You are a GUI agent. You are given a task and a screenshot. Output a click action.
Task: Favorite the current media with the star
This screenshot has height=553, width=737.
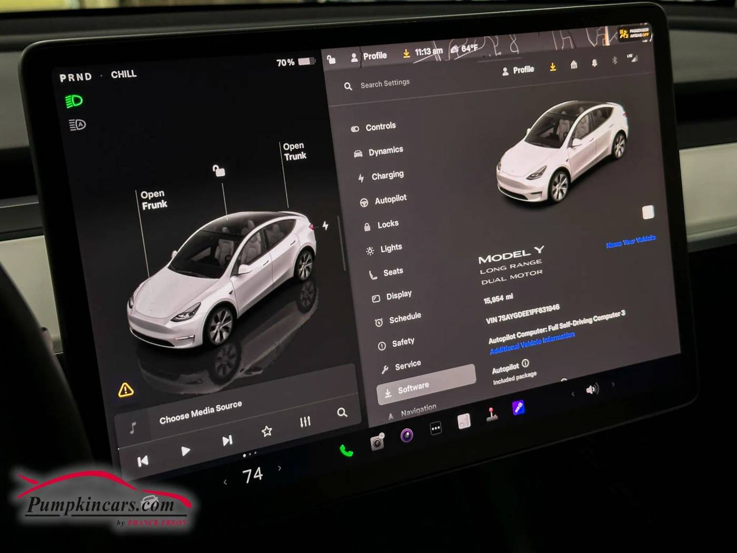(x=267, y=431)
